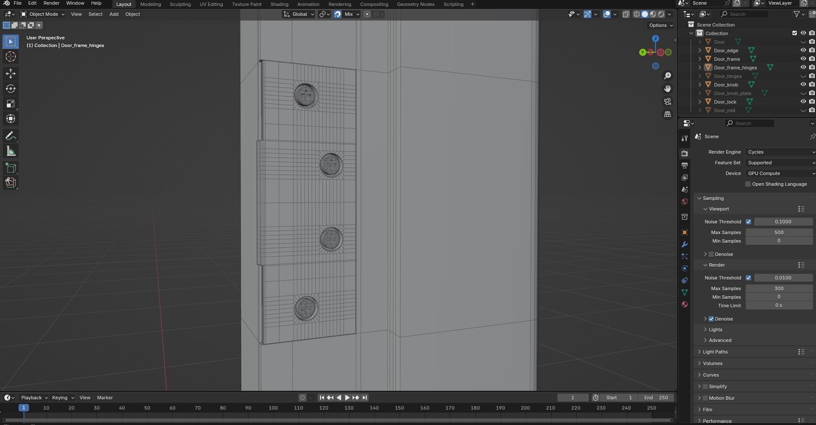Image resolution: width=816 pixels, height=425 pixels.
Task: Activate the Select Box tool
Action: (11, 42)
